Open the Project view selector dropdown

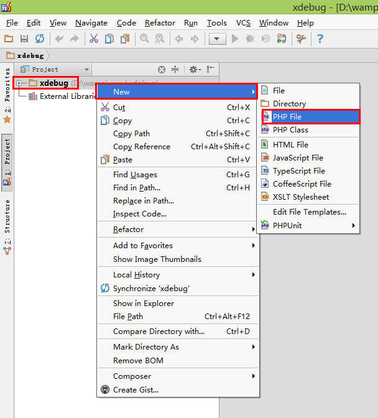[55, 70]
